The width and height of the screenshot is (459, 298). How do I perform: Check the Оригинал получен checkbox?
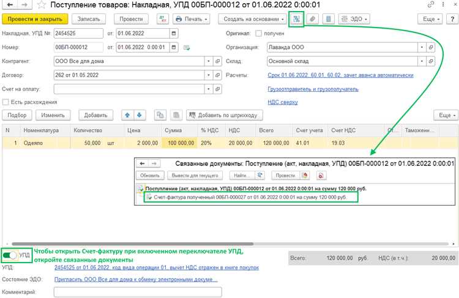click(258, 34)
